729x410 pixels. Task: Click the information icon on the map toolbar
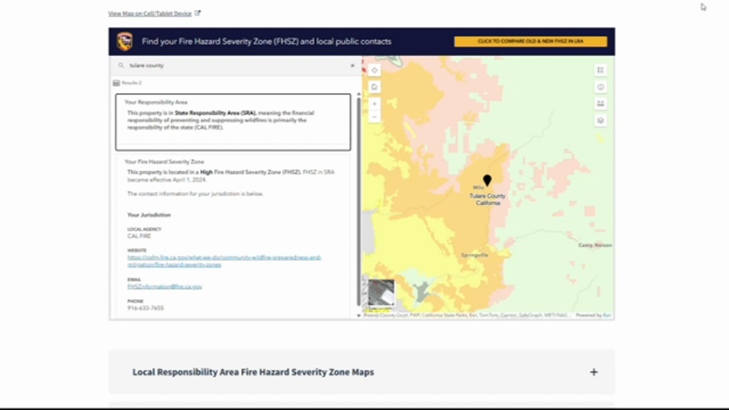click(601, 87)
